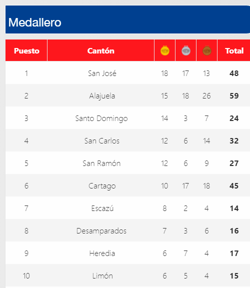Click the gold medal icon header
Screen dimensions: 250x288
165,50
